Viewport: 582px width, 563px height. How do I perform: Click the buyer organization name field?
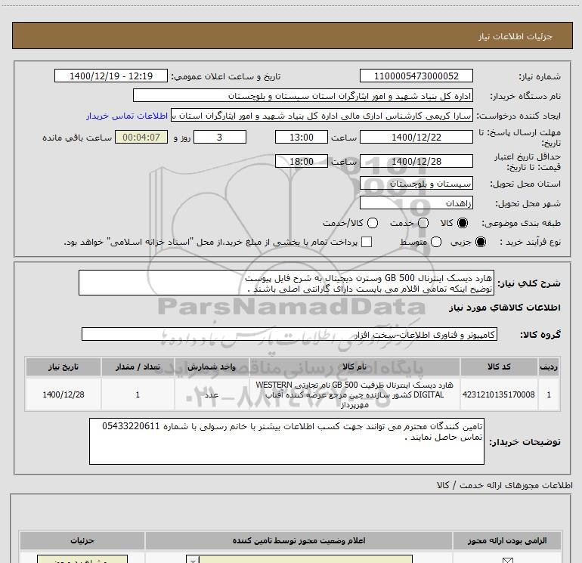pos(303,96)
